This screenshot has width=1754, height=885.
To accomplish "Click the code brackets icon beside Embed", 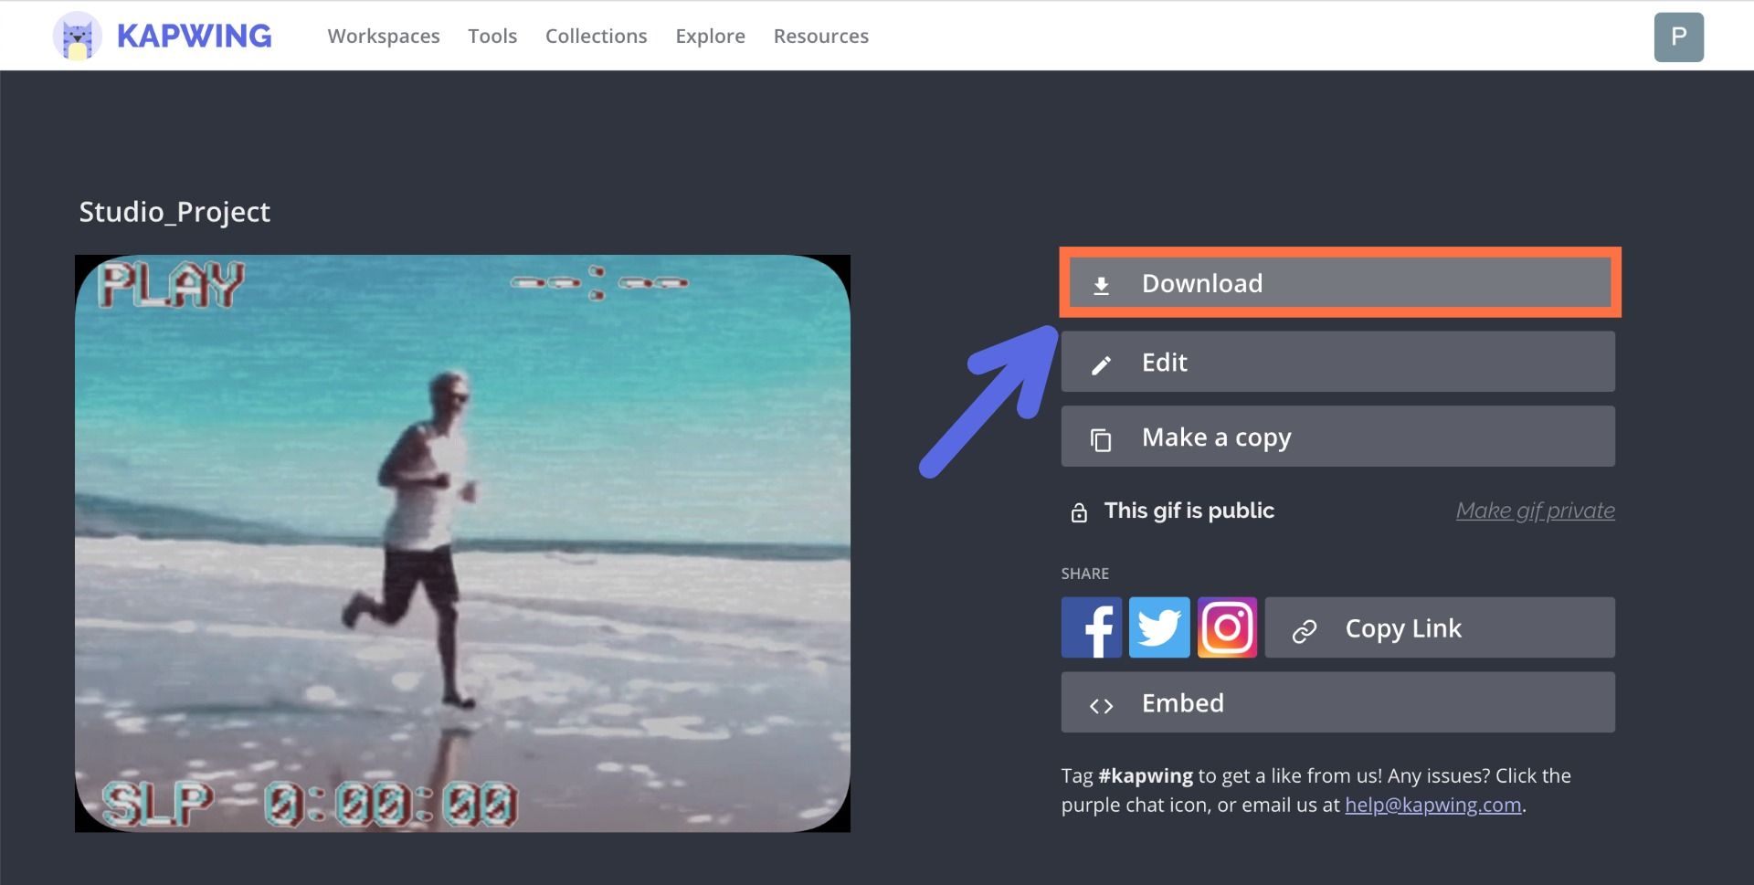I will (x=1102, y=705).
